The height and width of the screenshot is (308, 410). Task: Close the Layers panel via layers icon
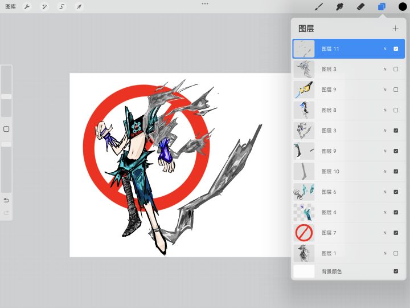pos(382,7)
